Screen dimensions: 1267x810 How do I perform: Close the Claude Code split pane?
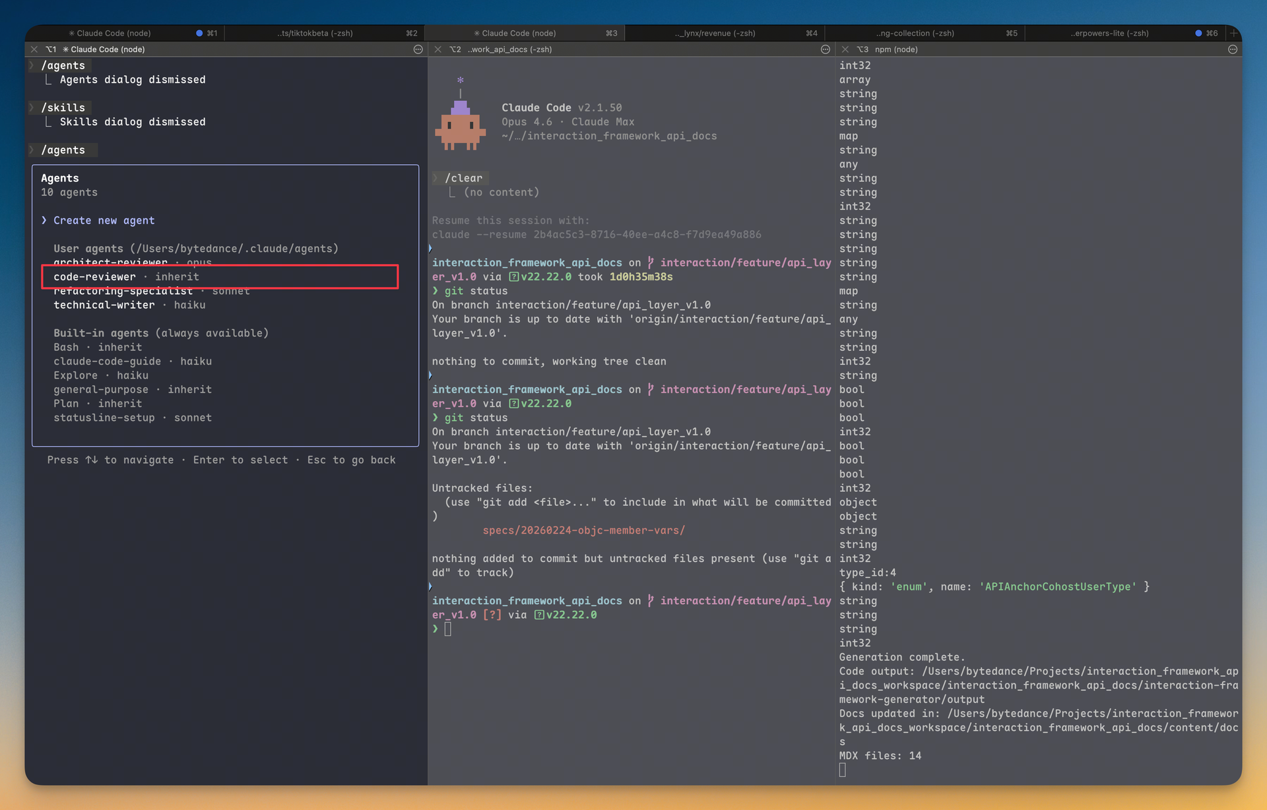34,49
